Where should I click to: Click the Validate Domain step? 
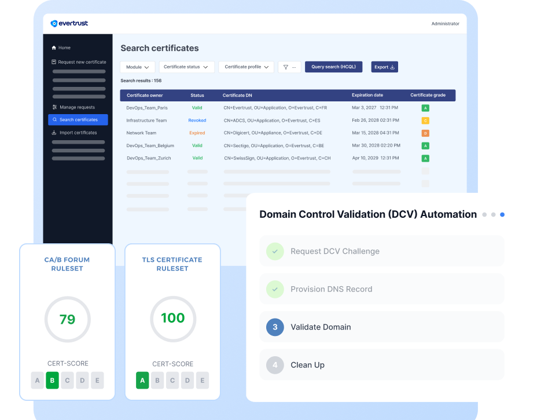click(382, 327)
